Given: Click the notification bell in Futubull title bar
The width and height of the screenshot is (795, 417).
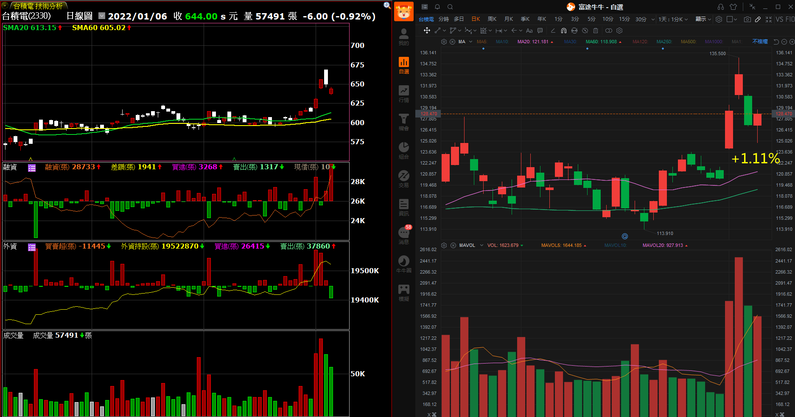Looking at the screenshot, I should 437,7.
